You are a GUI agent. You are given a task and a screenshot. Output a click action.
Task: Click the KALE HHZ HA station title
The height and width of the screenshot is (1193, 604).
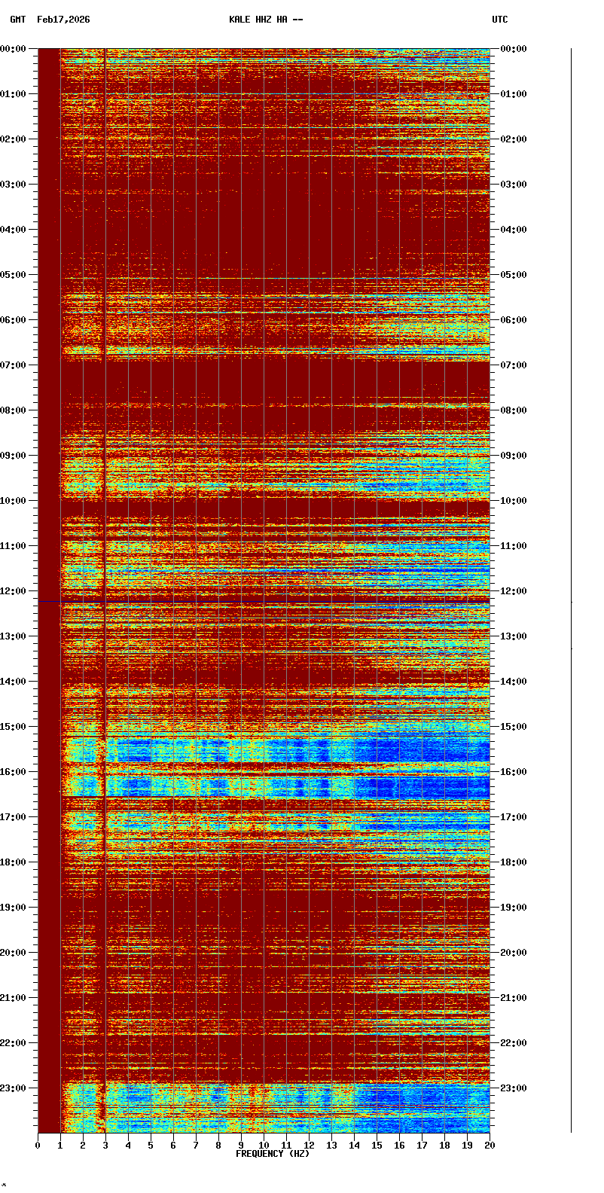click(x=266, y=20)
